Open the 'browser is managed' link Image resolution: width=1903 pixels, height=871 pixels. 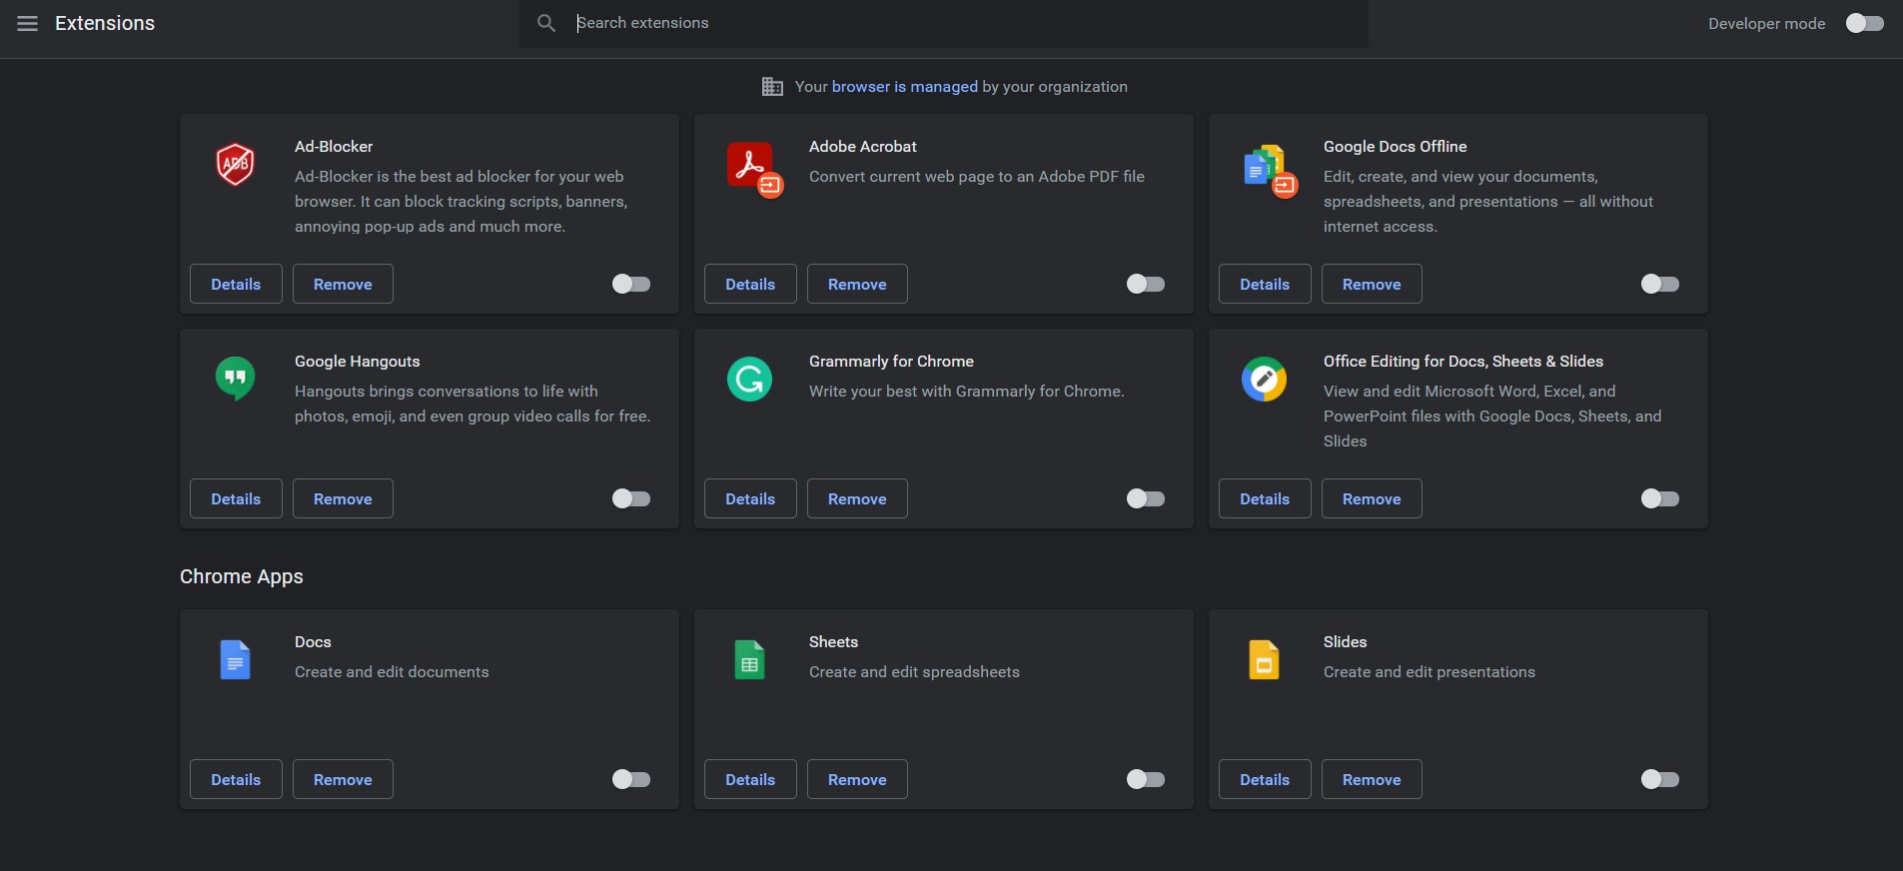(x=905, y=87)
